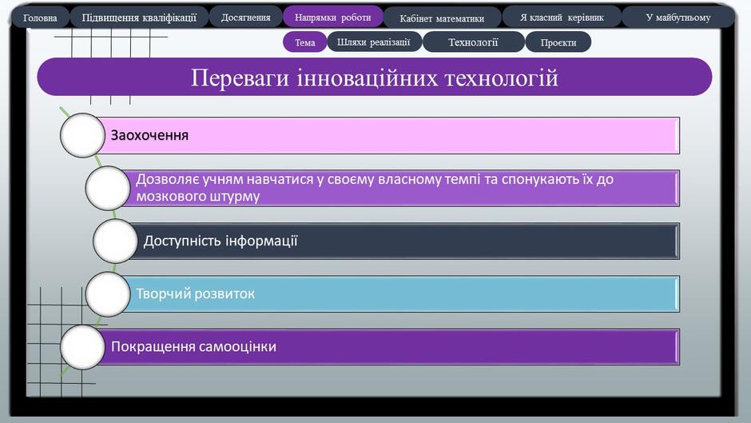Click the circle beside Творчий розвиток
The height and width of the screenshot is (423, 751).
pyautogui.click(x=108, y=294)
